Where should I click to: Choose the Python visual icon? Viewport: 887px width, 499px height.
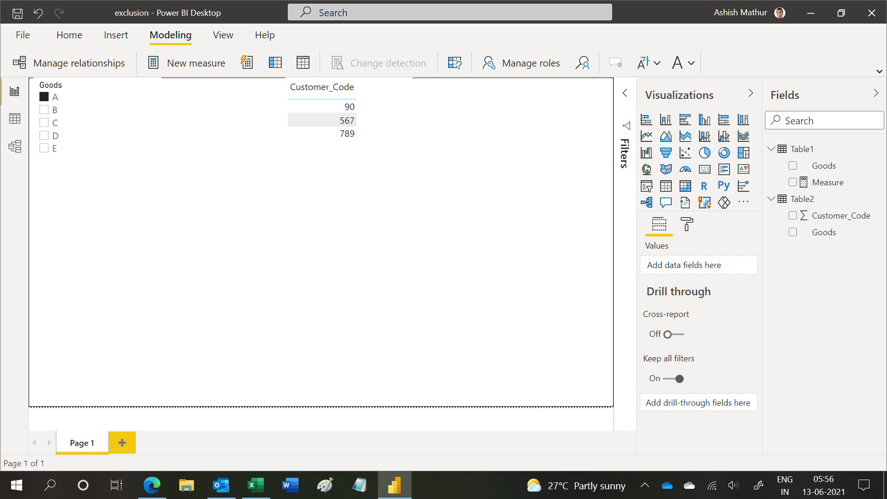[x=723, y=186]
